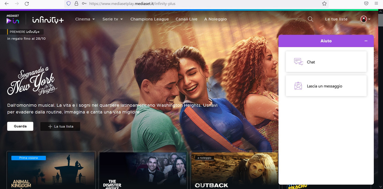Expand the Cinema dropdown menu
This screenshot has height=189, width=383.
click(85, 19)
